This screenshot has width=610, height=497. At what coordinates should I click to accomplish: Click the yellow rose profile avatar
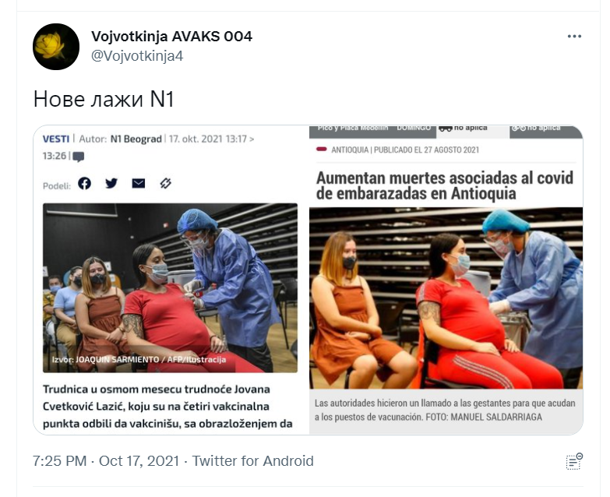click(x=56, y=47)
